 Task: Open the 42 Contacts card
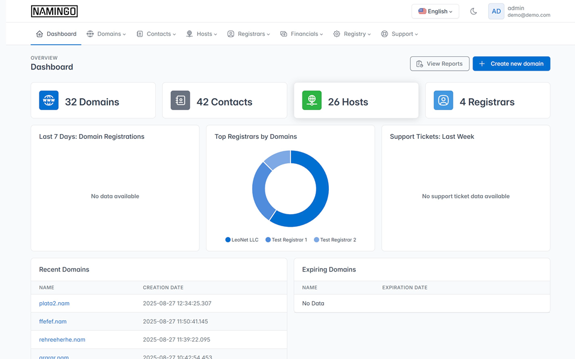tap(225, 101)
